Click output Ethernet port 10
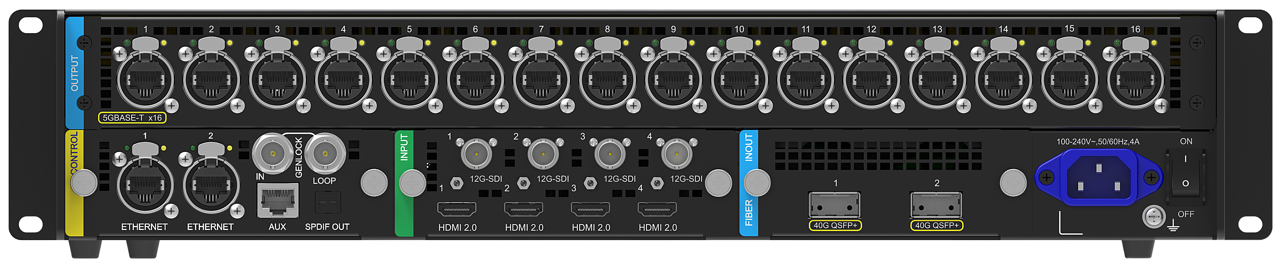The image size is (1284, 265). [x=739, y=80]
